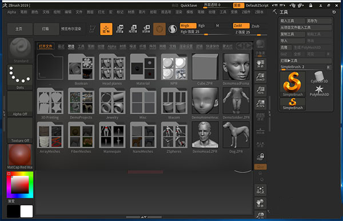Viewport: 343px width, 221px height.
Task: Click the QuickSave button
Action: coord(189,5)
